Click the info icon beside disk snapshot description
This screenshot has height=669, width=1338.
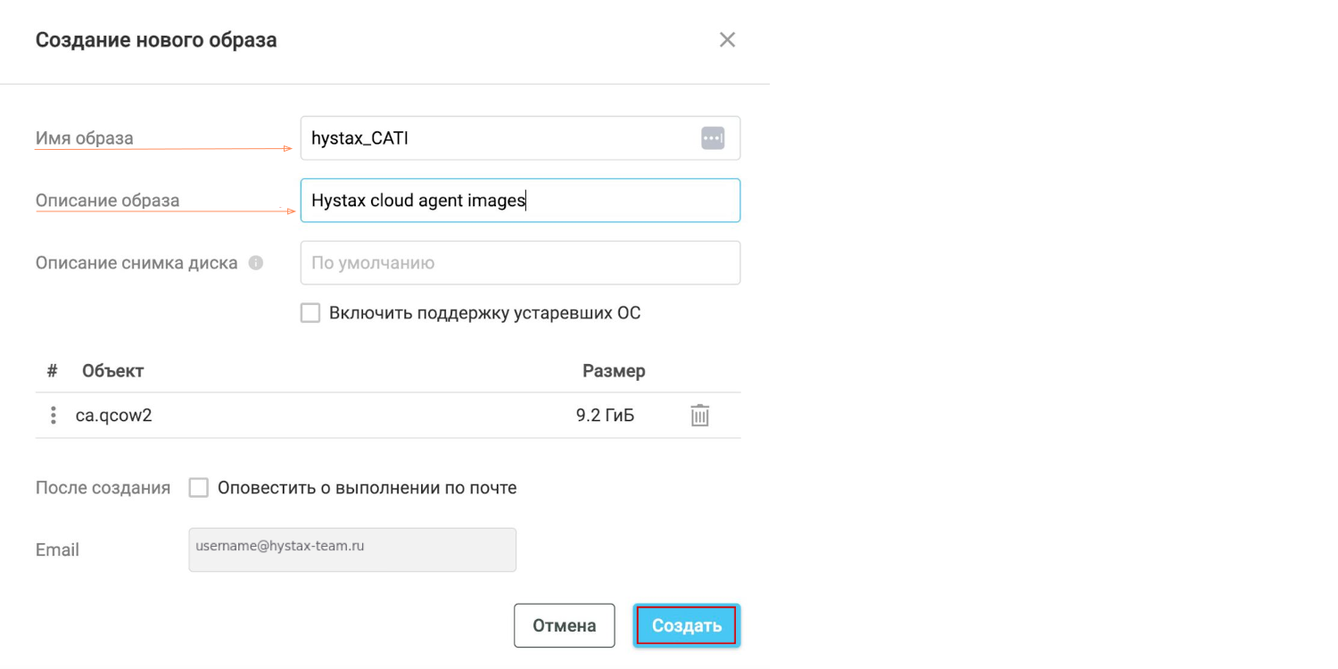[256, 263]
